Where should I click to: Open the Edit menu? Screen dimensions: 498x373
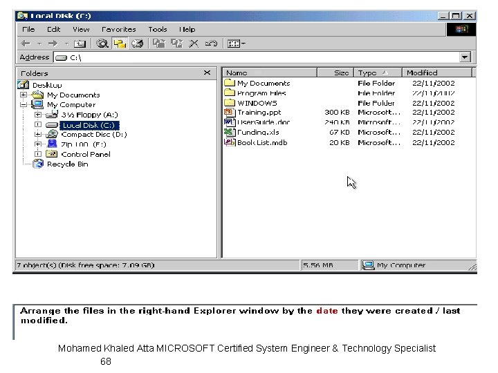tap(54, 29)
